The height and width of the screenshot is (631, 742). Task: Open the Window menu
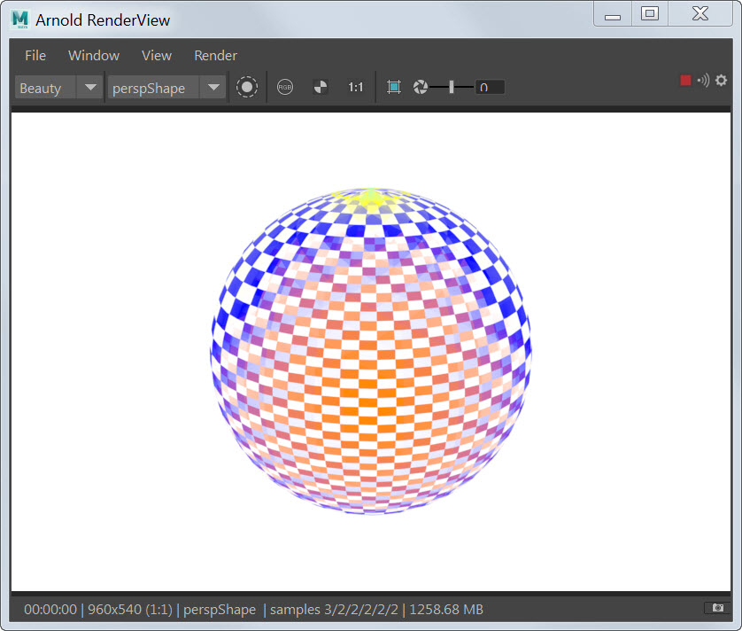(94, 55)
